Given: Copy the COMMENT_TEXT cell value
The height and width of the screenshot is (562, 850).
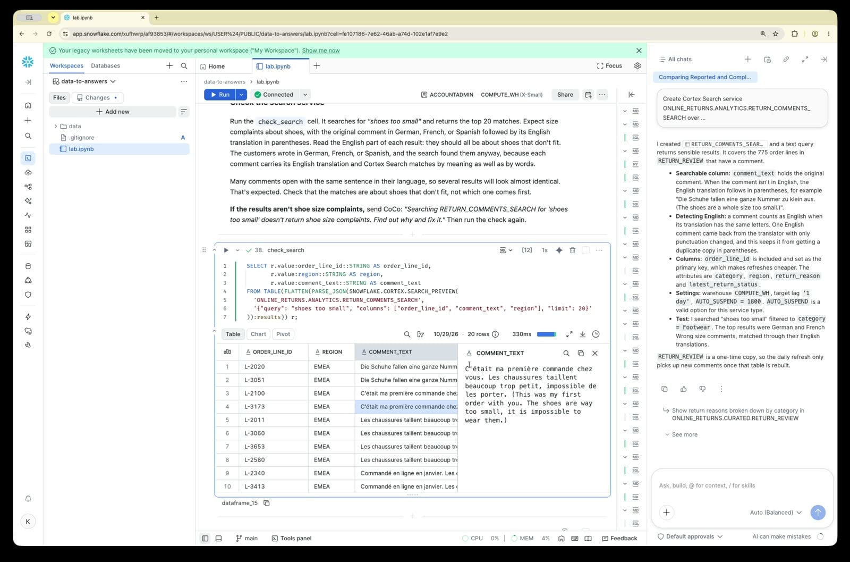Looking at the screenshot, I should 581,353.
